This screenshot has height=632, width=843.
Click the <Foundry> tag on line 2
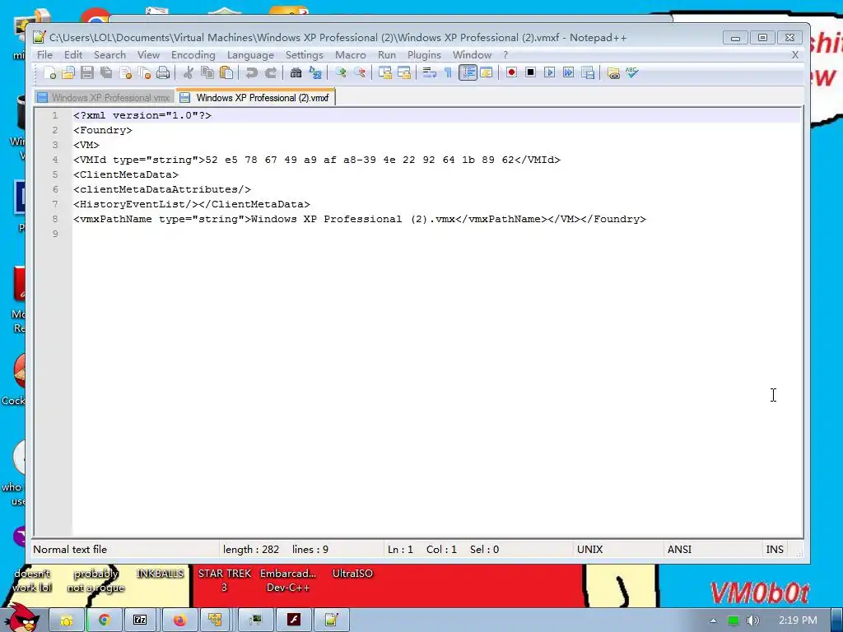click(103, 130)
